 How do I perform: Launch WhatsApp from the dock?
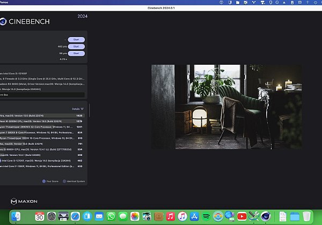(x=111, y=216)
